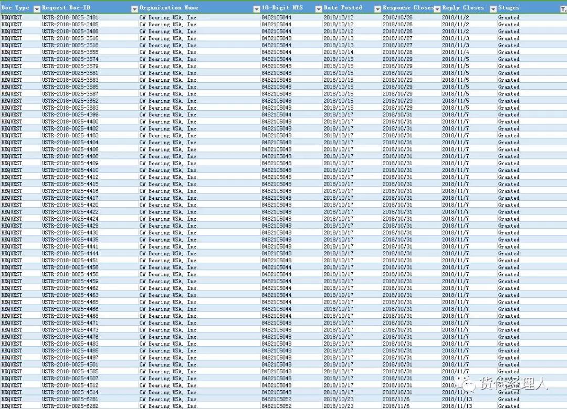Viewport: 567px width, 409px height.
Task: Click Organization Name in row USTR-2018-0025-3555
Action: (x=169, y=52)
